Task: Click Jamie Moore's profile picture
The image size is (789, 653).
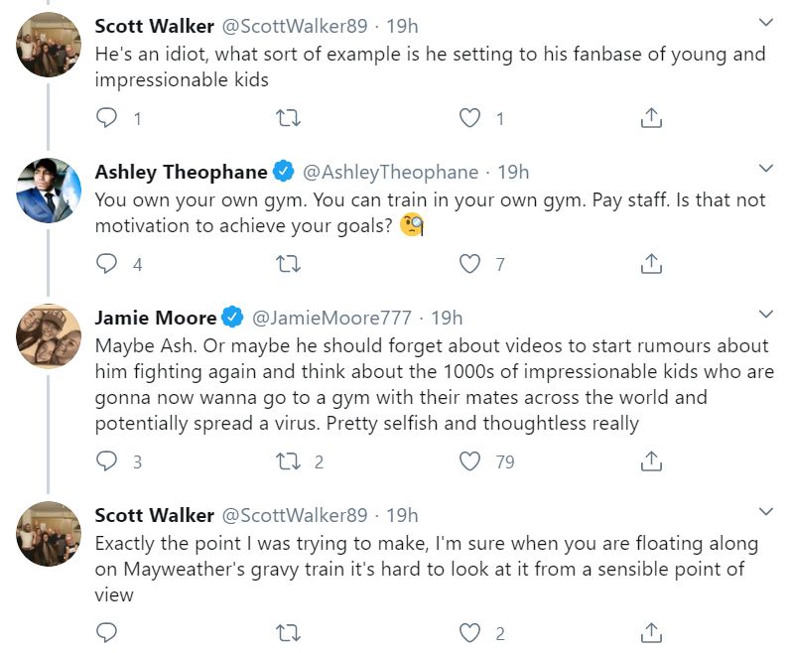Action: click(x=49, y=335)
